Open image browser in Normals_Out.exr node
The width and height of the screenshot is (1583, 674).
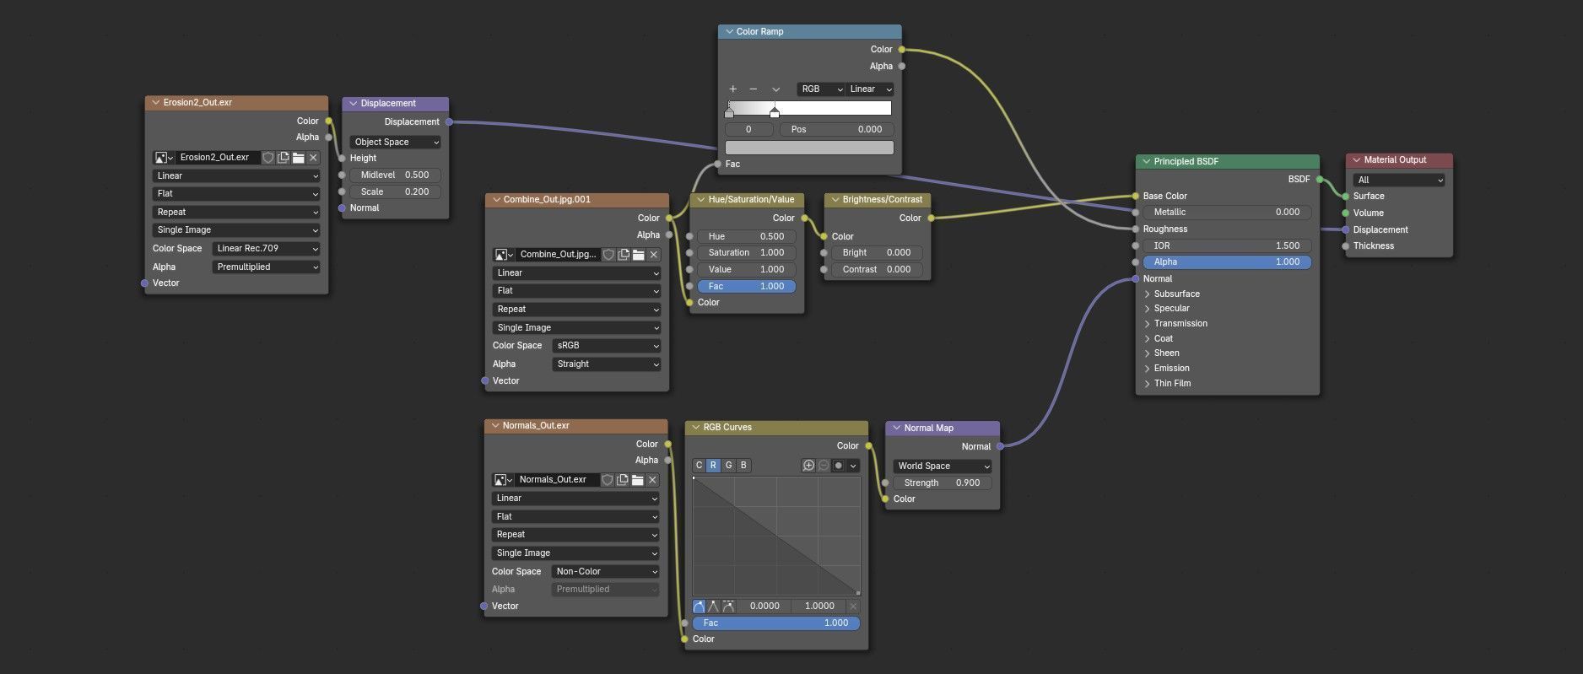(x=502, y=480)
